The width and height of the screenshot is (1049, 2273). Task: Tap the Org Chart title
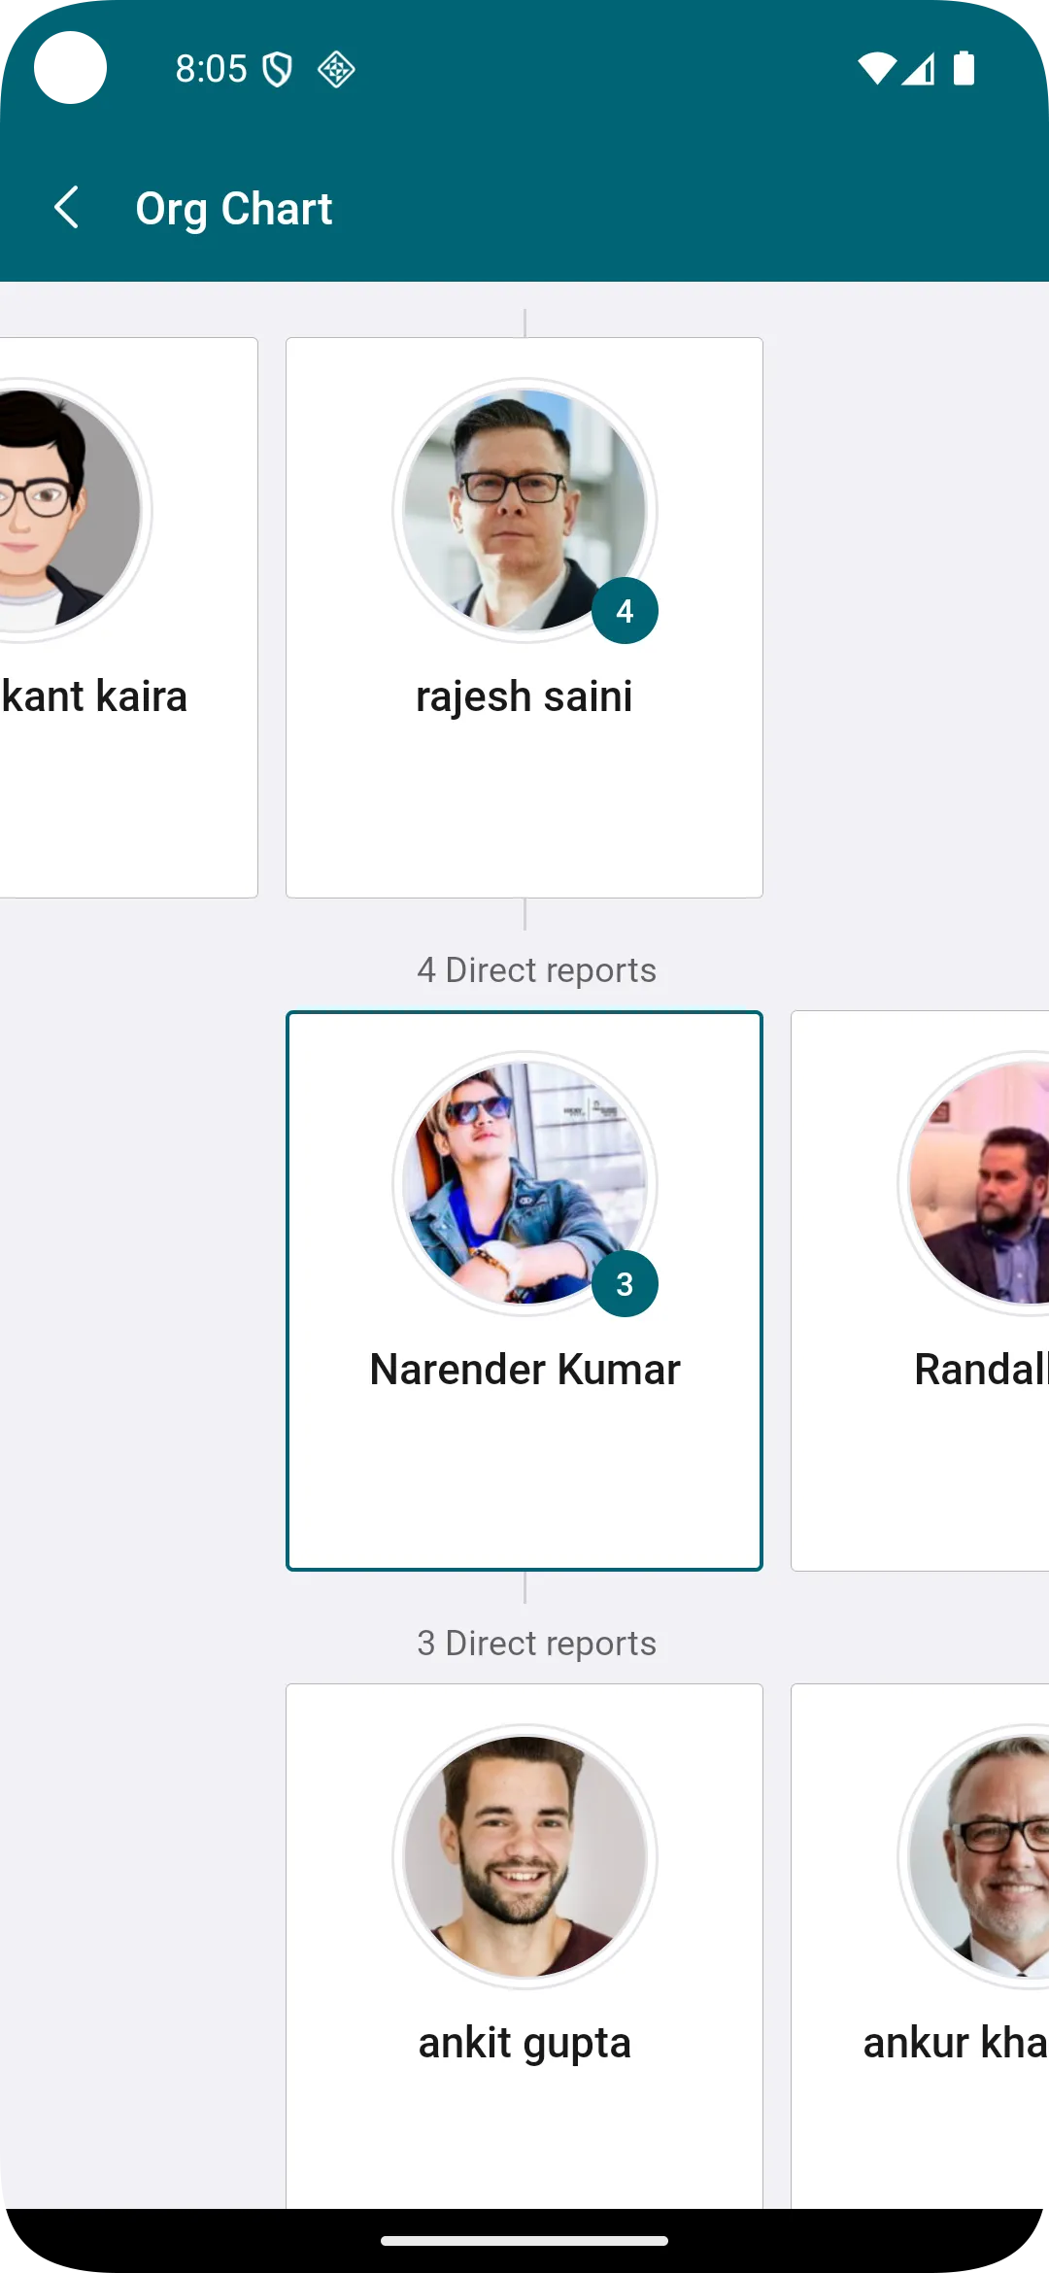coord(234,209)
